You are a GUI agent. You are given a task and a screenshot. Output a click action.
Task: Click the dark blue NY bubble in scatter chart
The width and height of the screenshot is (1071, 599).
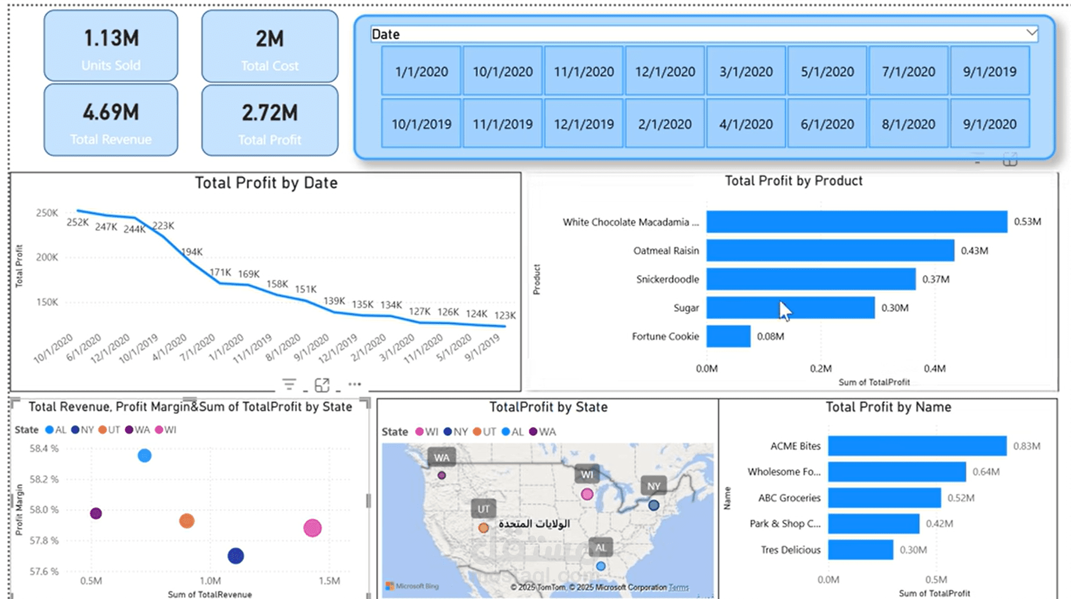tap(235, 555)
